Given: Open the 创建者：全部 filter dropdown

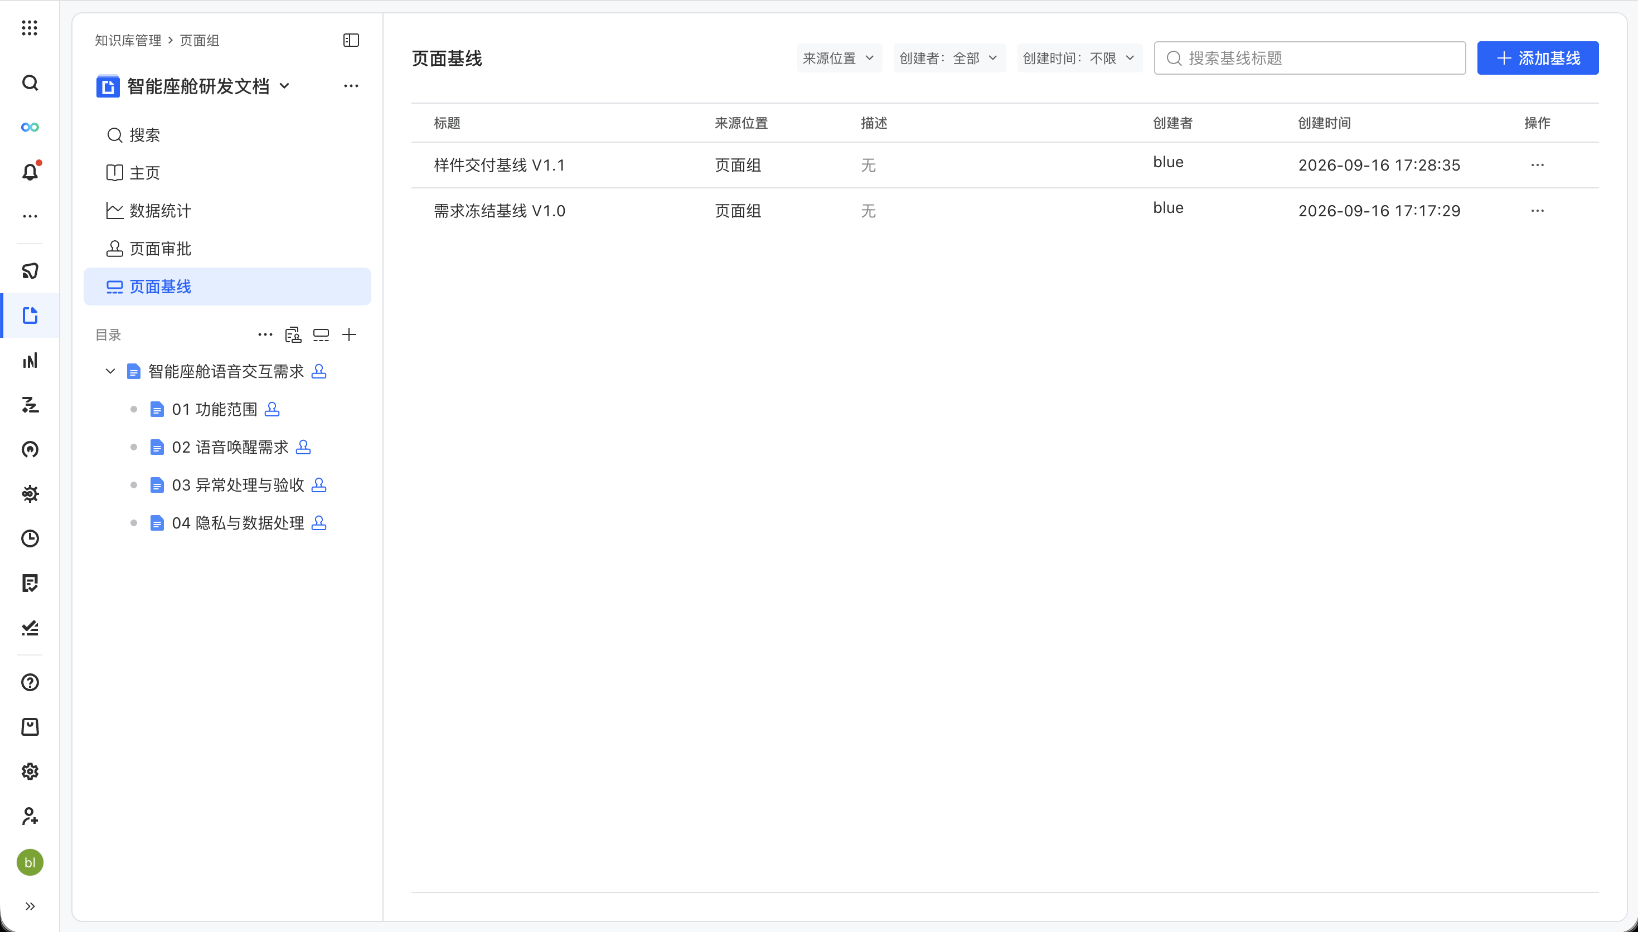Looking at the screenshot, I should pos(949,58).
